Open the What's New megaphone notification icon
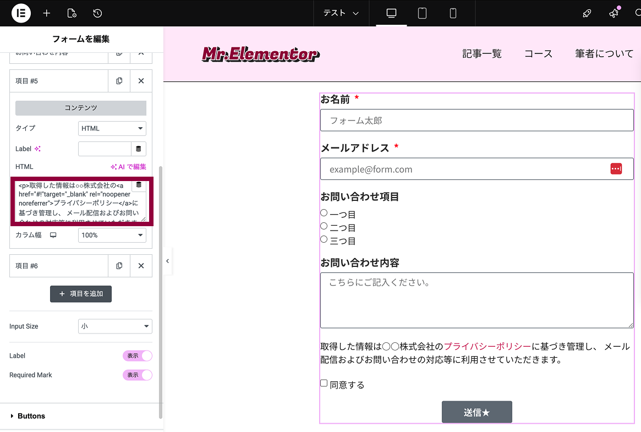Screen dimensions: 641x432 tap(613, 14)
